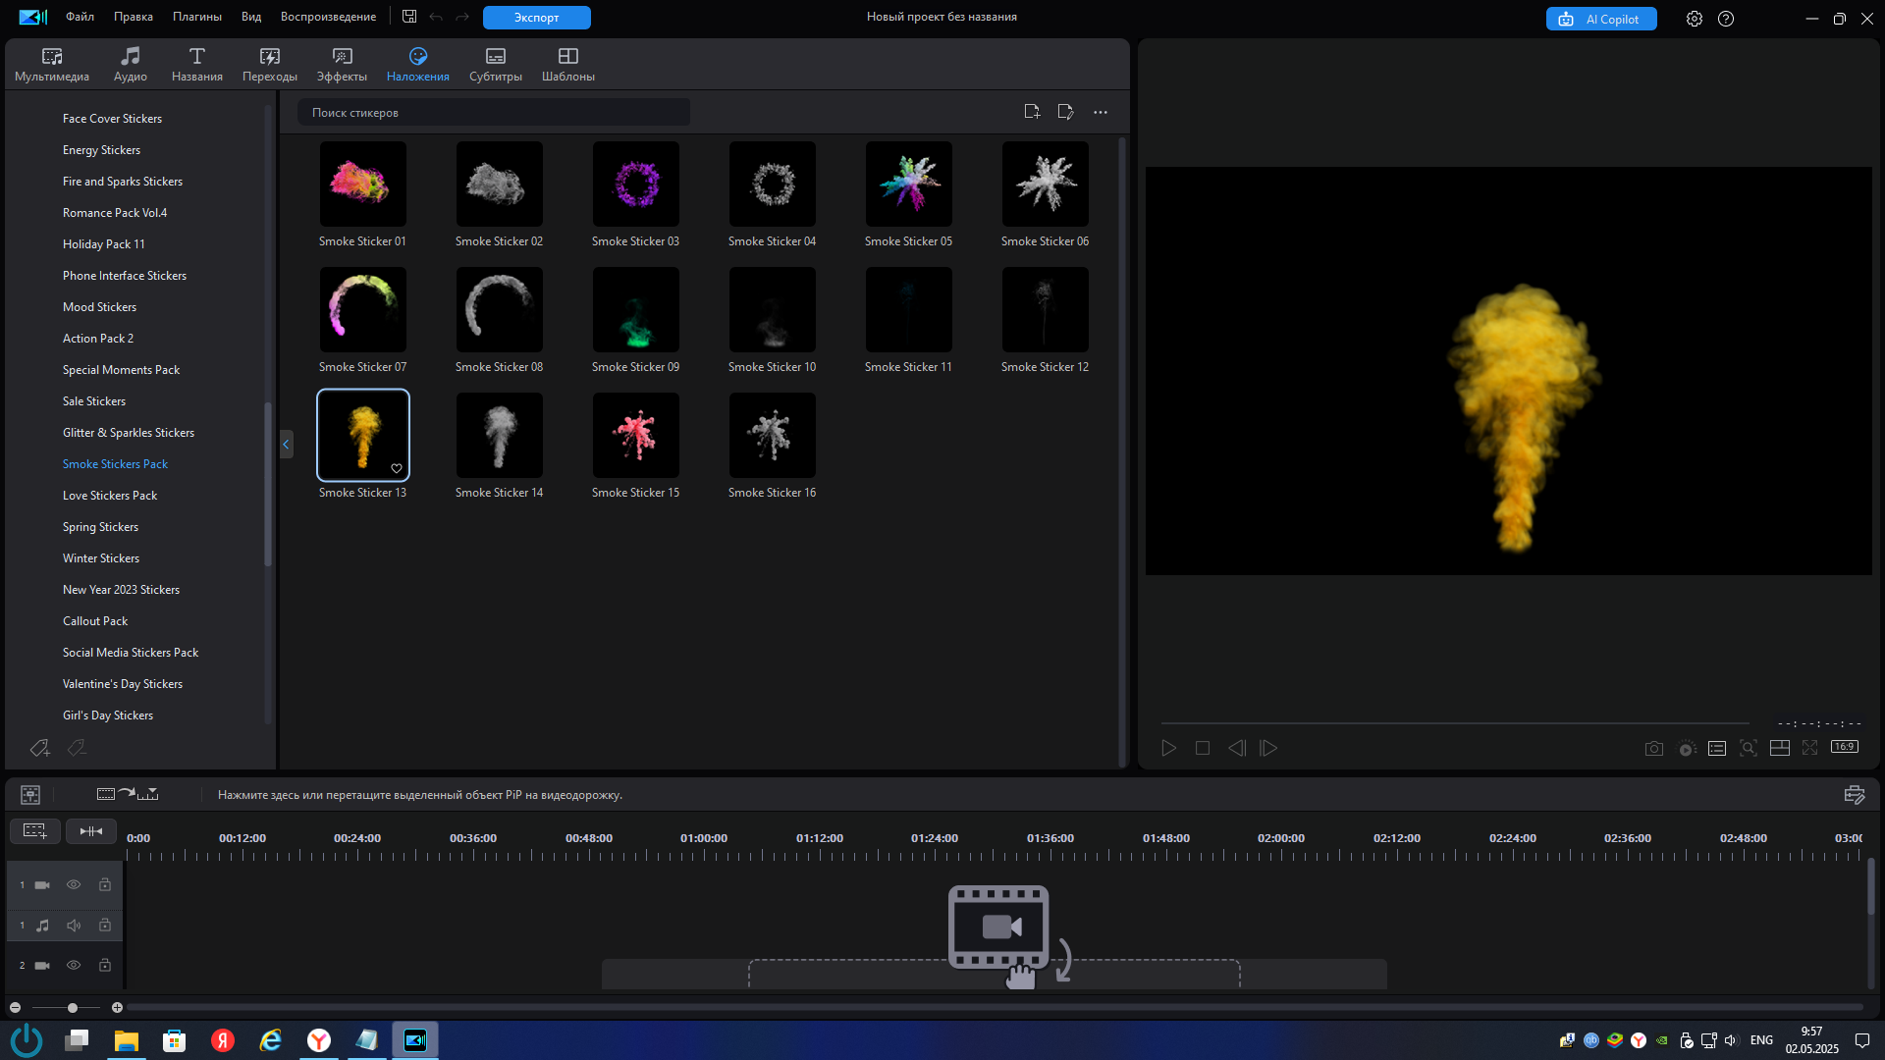This screenshot has width=1885, height=1060.
Task: Click the Экспорт button
Action: pos(536,18)
